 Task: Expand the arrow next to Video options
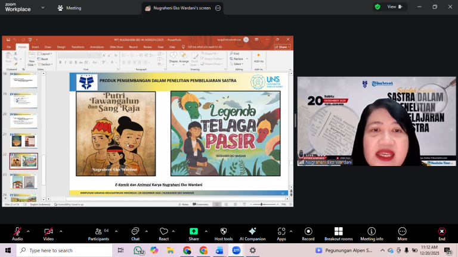click(x=61, y=231)
